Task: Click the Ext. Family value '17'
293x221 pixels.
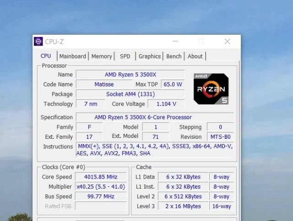Action: coord(89,137)
